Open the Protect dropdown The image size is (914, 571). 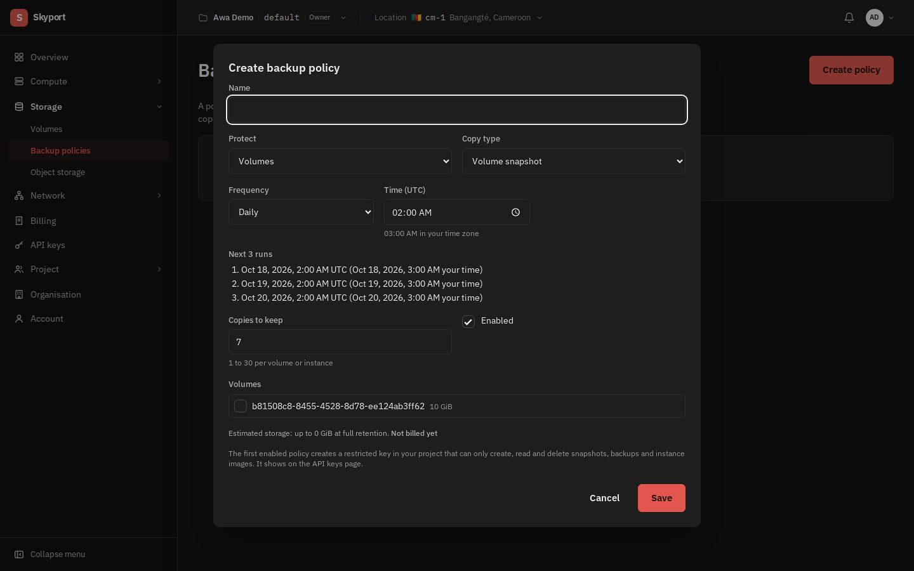point(340,161)
